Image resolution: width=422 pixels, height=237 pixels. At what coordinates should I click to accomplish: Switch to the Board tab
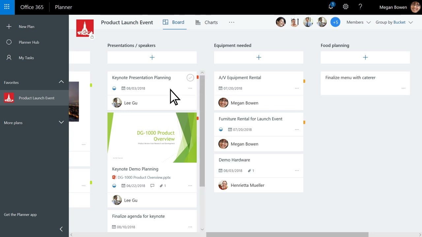click(173, 22)
